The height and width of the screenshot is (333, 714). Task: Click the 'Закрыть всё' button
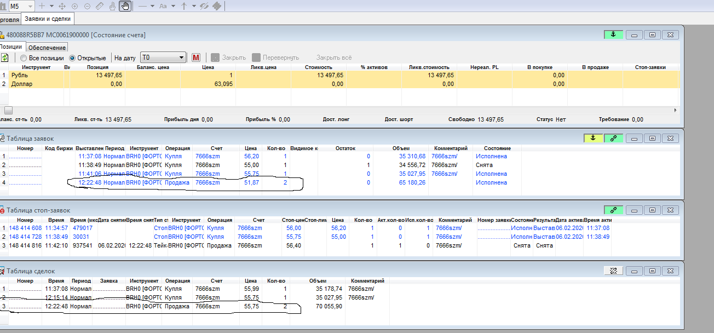click(x=333, y=58)
